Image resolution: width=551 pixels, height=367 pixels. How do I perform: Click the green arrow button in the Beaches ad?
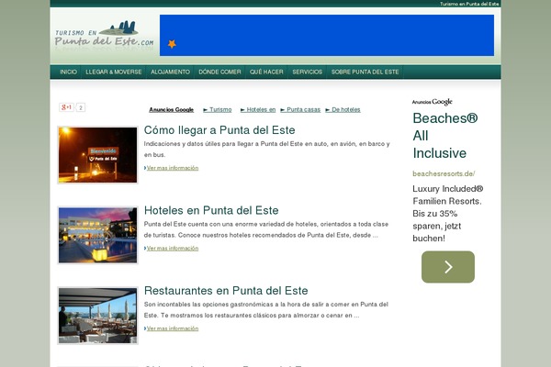448,267
